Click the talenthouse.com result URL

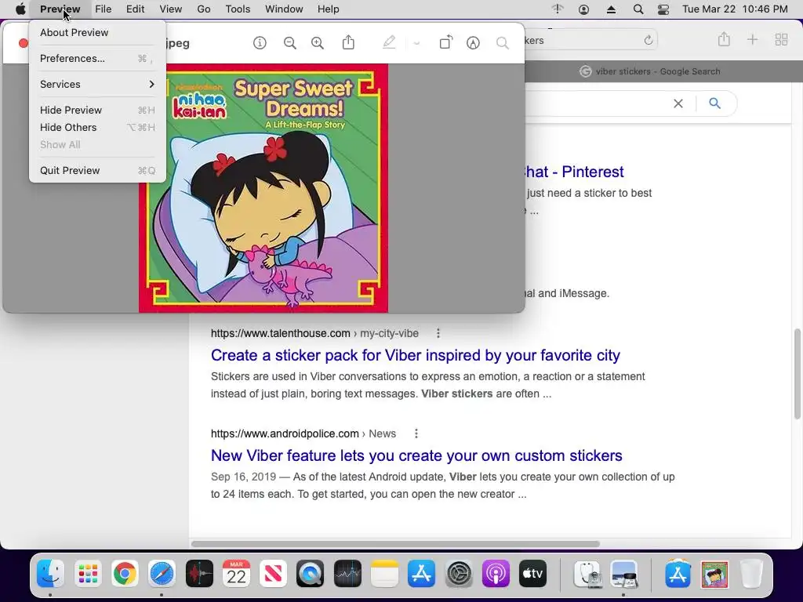(314, 333)
